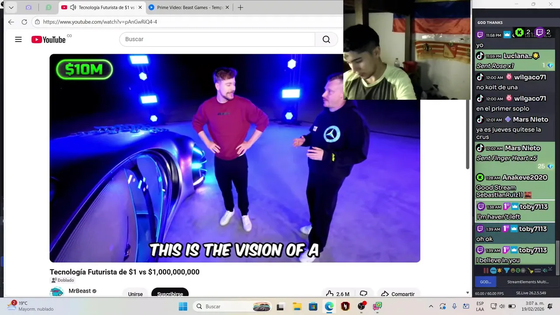Open a new browser tab
The width and height of the screenshot is (560, 315).
(x=240, y=7)
